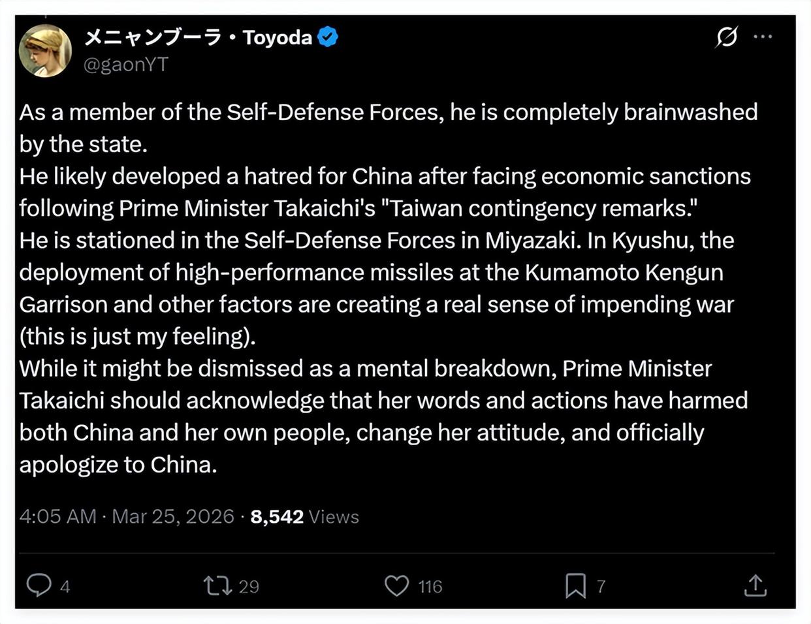Click the repost count showing 29

pos(249,586)
